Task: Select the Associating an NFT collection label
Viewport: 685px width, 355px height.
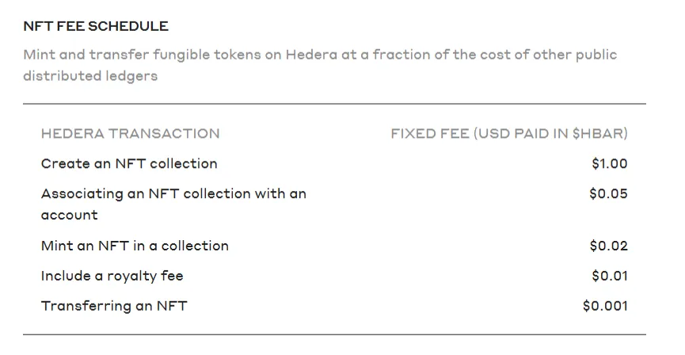Action: (x=173, y=193)
